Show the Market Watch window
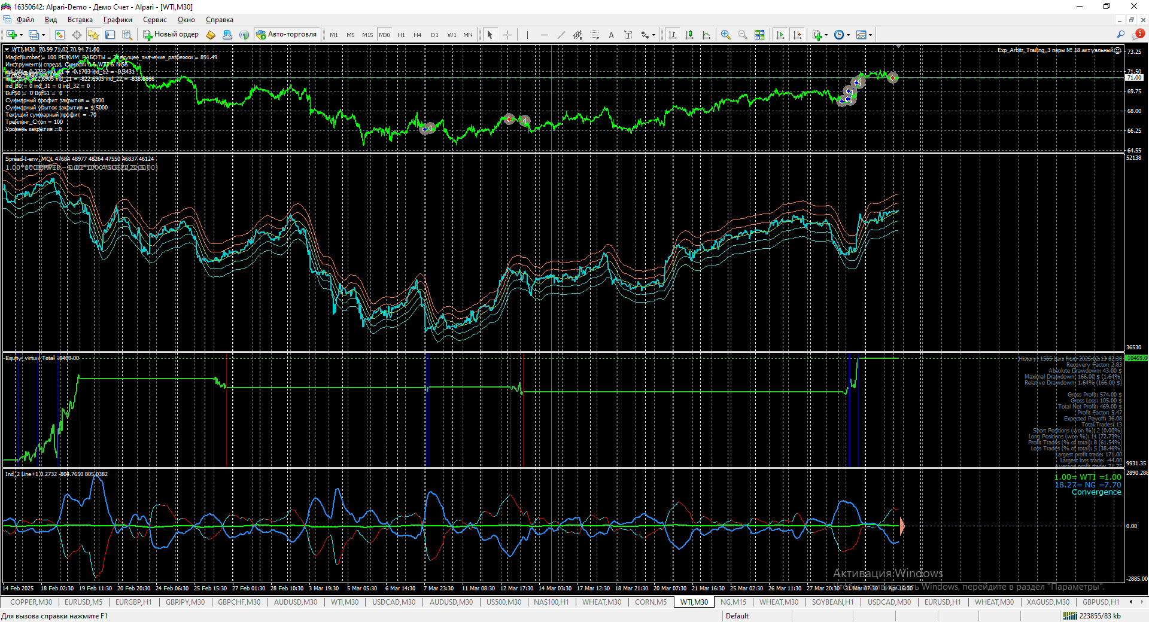1149x622 pixels. click(x=60, y=35)
